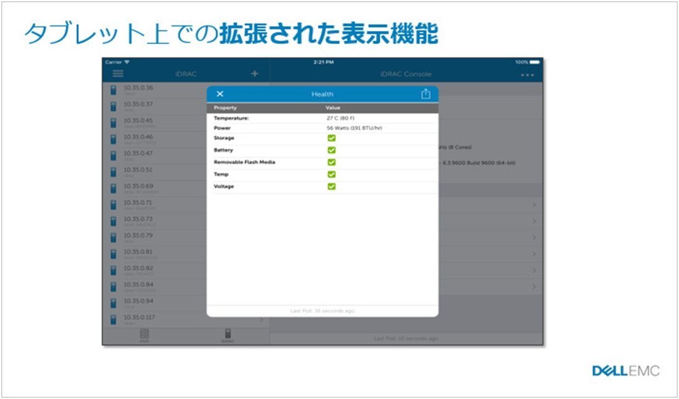
Task: Switch to the iDRAC bottom tab
Action: point(228,336)
